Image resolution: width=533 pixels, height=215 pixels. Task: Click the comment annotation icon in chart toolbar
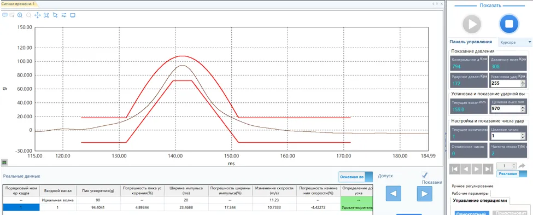pos(5,15)
